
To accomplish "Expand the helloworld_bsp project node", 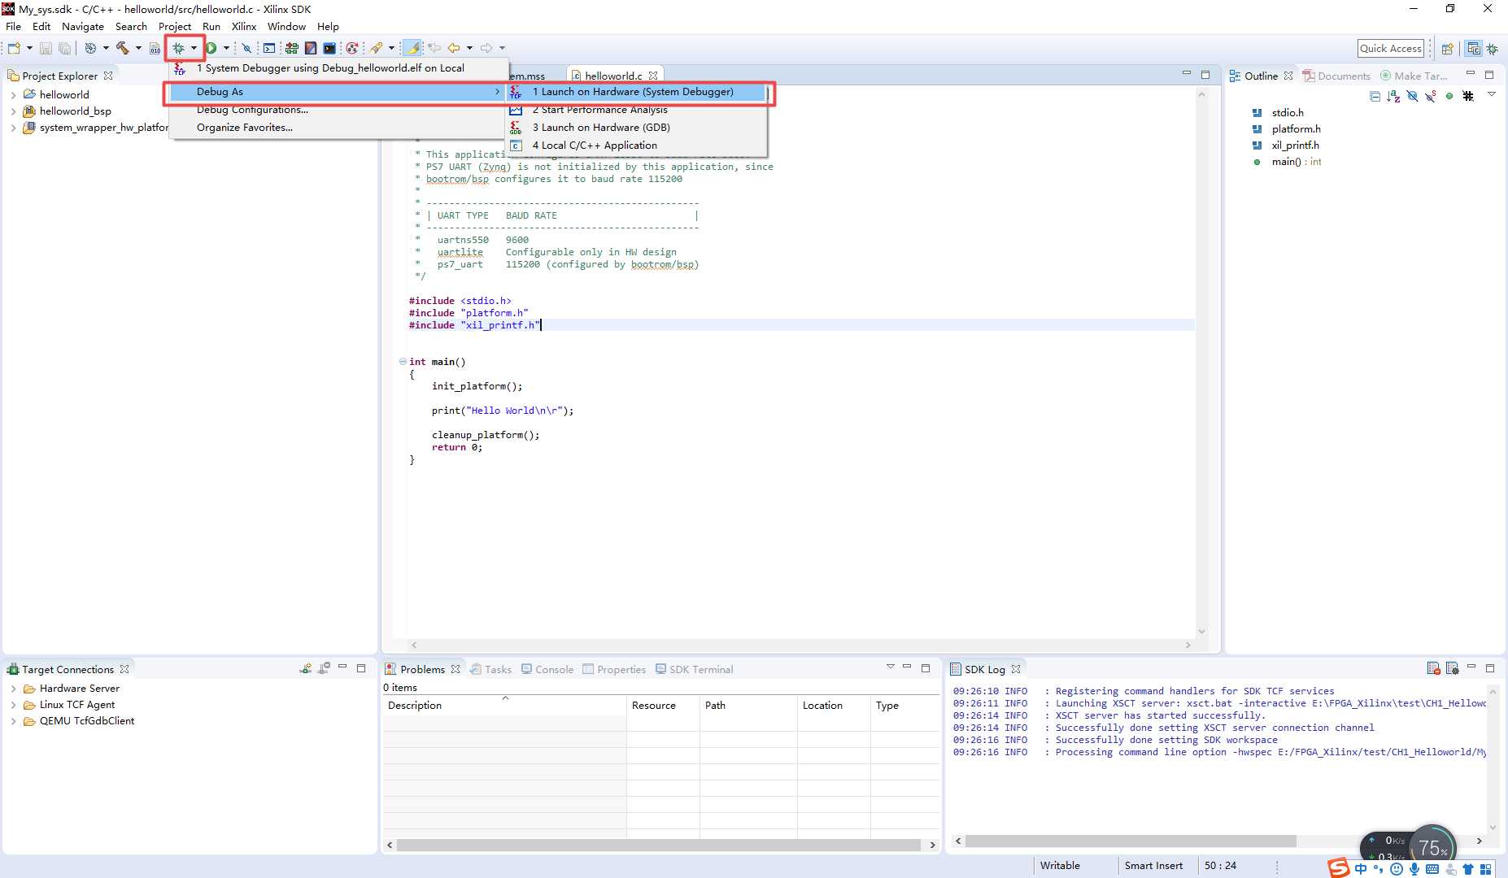I will click(x=13, y=111).
